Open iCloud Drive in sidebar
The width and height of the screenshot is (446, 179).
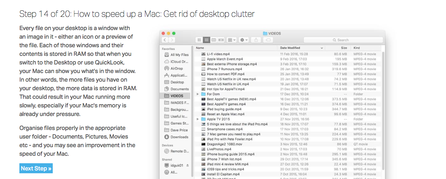(x=177, y=62)
